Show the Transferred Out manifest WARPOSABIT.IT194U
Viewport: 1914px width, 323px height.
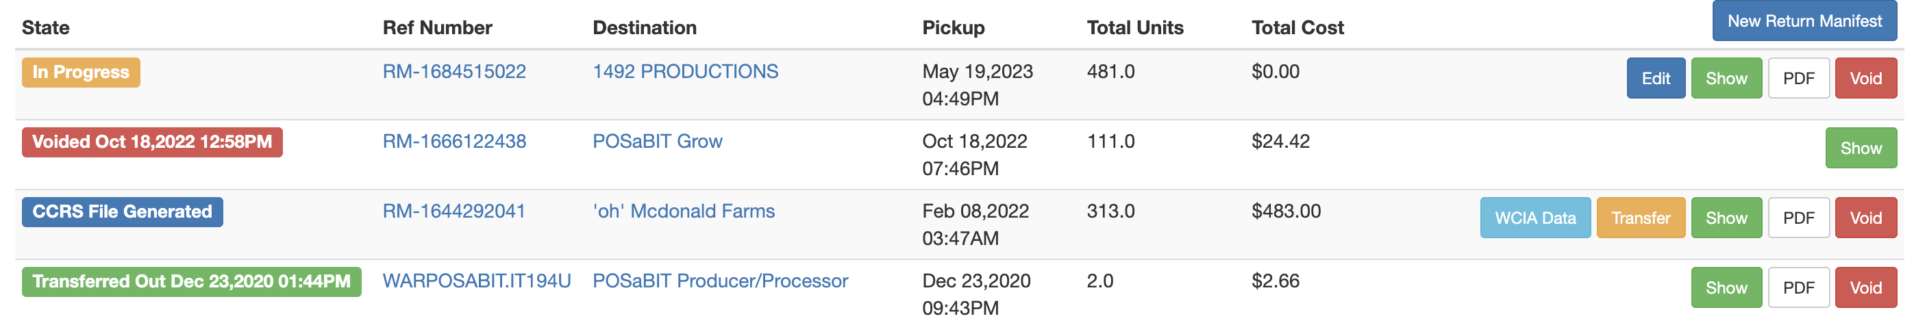[1726, 288]
